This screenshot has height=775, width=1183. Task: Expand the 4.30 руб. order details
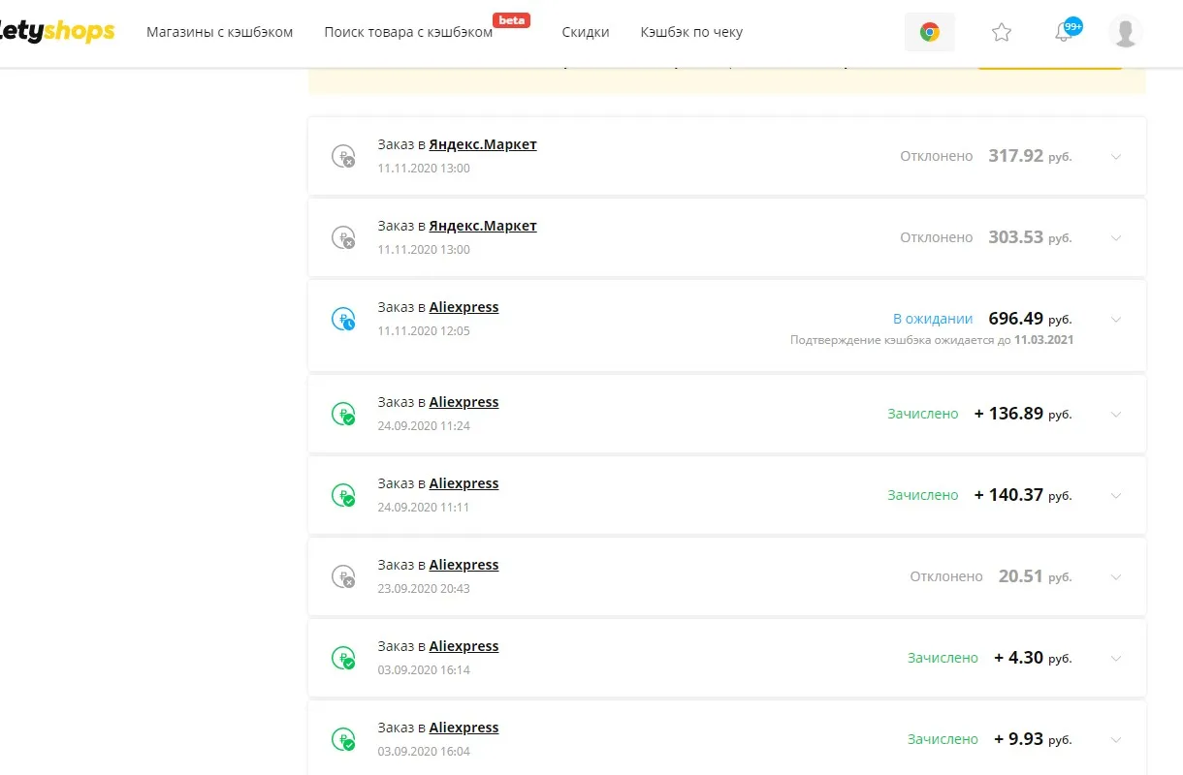click(x=1115, y=659)
